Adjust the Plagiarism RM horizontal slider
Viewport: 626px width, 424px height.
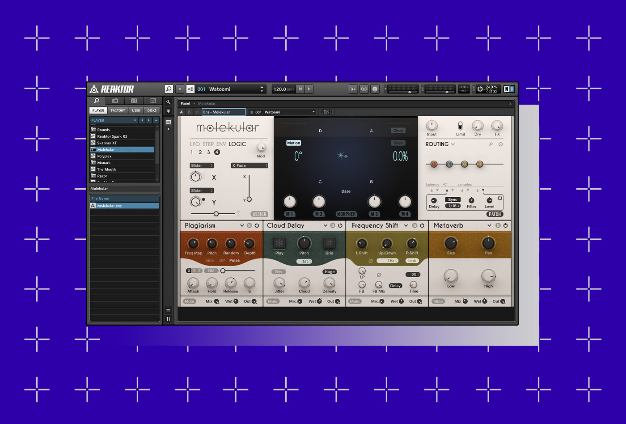click(223, 271)
